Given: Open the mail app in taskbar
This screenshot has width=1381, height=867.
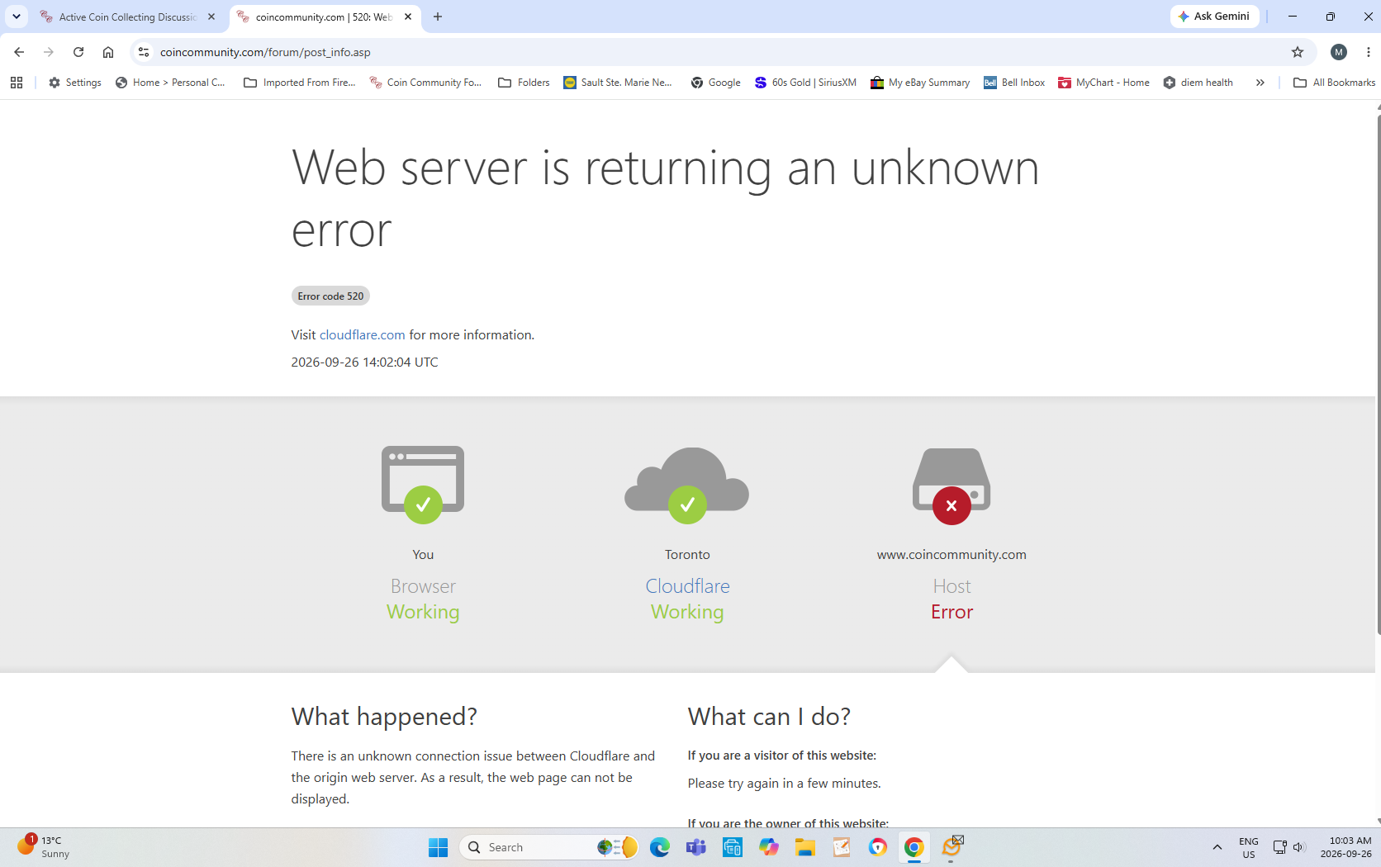Looking at the screenshot, I should click(x=952, y=847).
